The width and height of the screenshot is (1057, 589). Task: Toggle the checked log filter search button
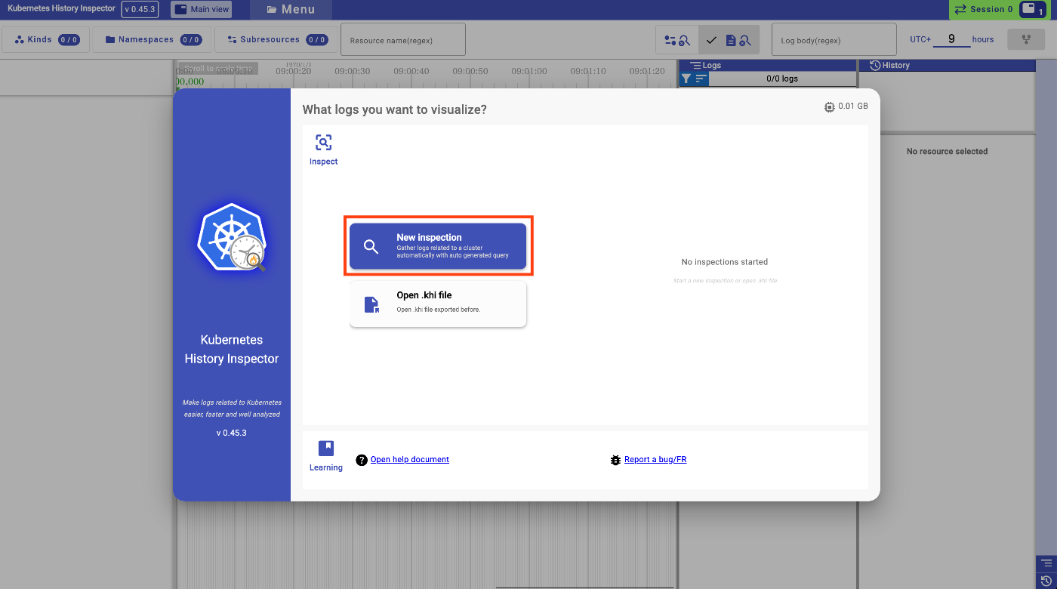[729, 40]
